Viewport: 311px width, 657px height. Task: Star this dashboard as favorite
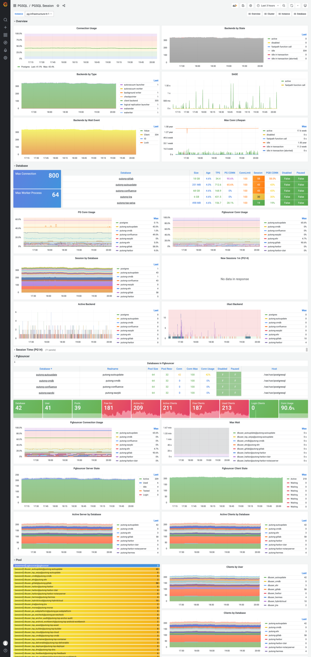pos(58,5)
